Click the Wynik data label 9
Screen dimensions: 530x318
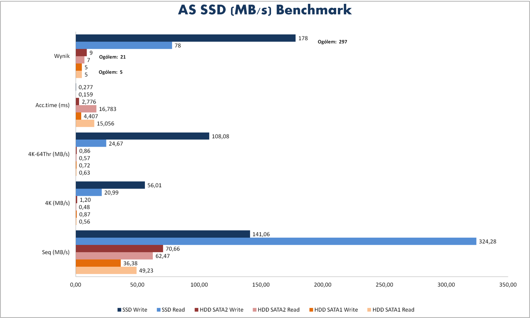pos(91,53)
